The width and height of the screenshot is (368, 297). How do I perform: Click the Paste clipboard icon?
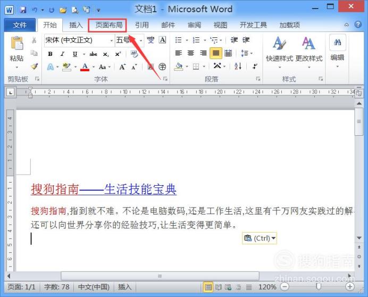tap(16, 43)
